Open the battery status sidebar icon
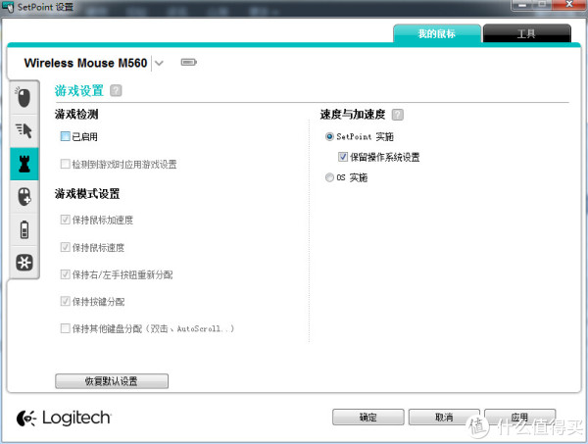This screenshot has height=444, width=588. point(24,229)
